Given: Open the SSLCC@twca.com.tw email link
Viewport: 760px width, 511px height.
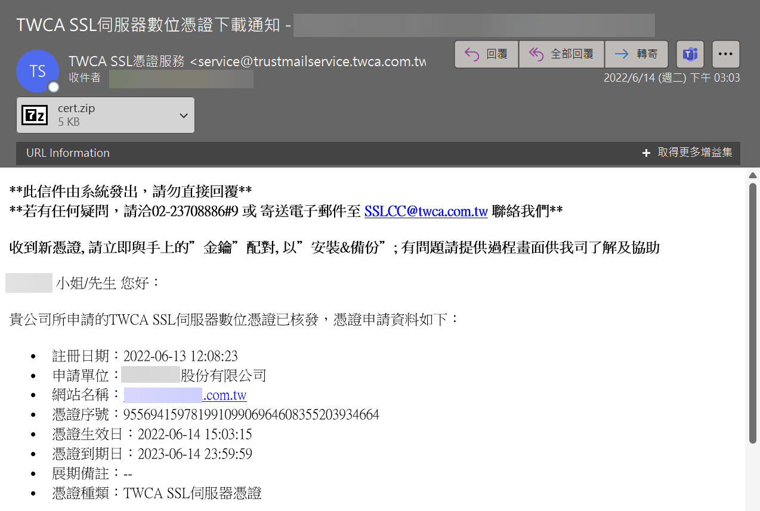Looking at the screenshot, I should click(426, 211).
